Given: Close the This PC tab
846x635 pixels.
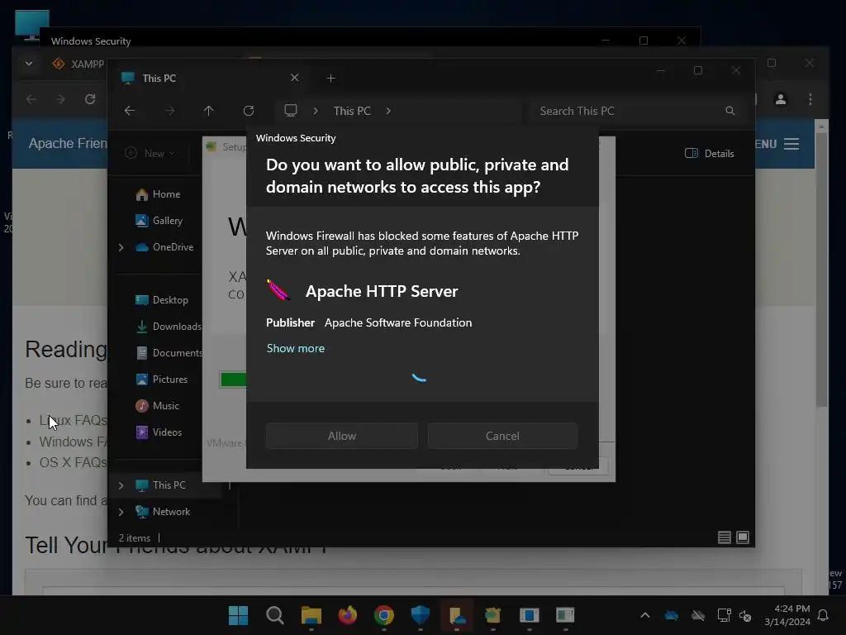Looking at the screenshot, I should pyautogui.click(x=295, y=78).
